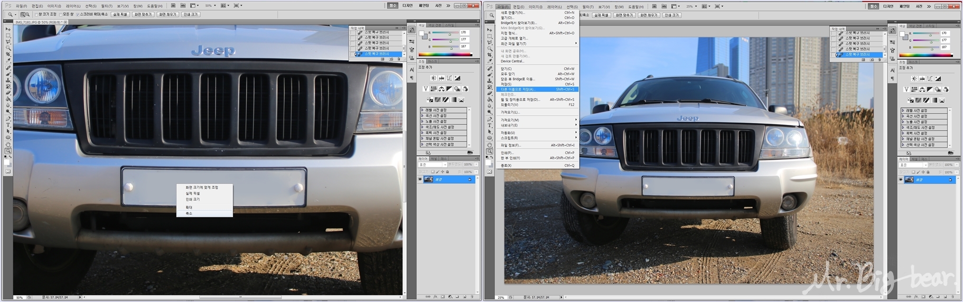
Task: Expand 흑백 사전 설정 in right window
Action: (x=903, y=133)
